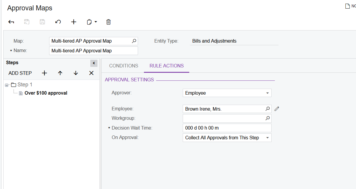Open the Workgroup lookup magnifier

pos(267,118)
